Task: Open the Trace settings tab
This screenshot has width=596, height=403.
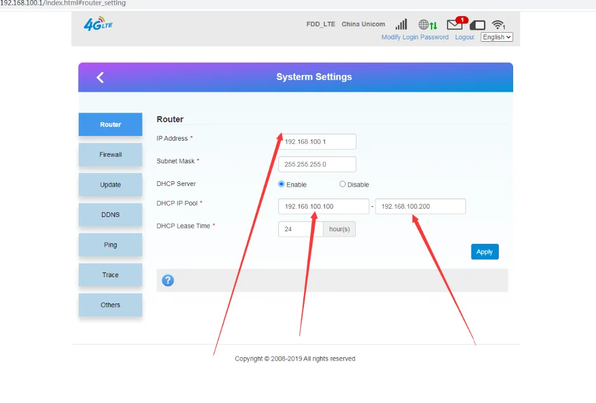Action: [111, 274]
